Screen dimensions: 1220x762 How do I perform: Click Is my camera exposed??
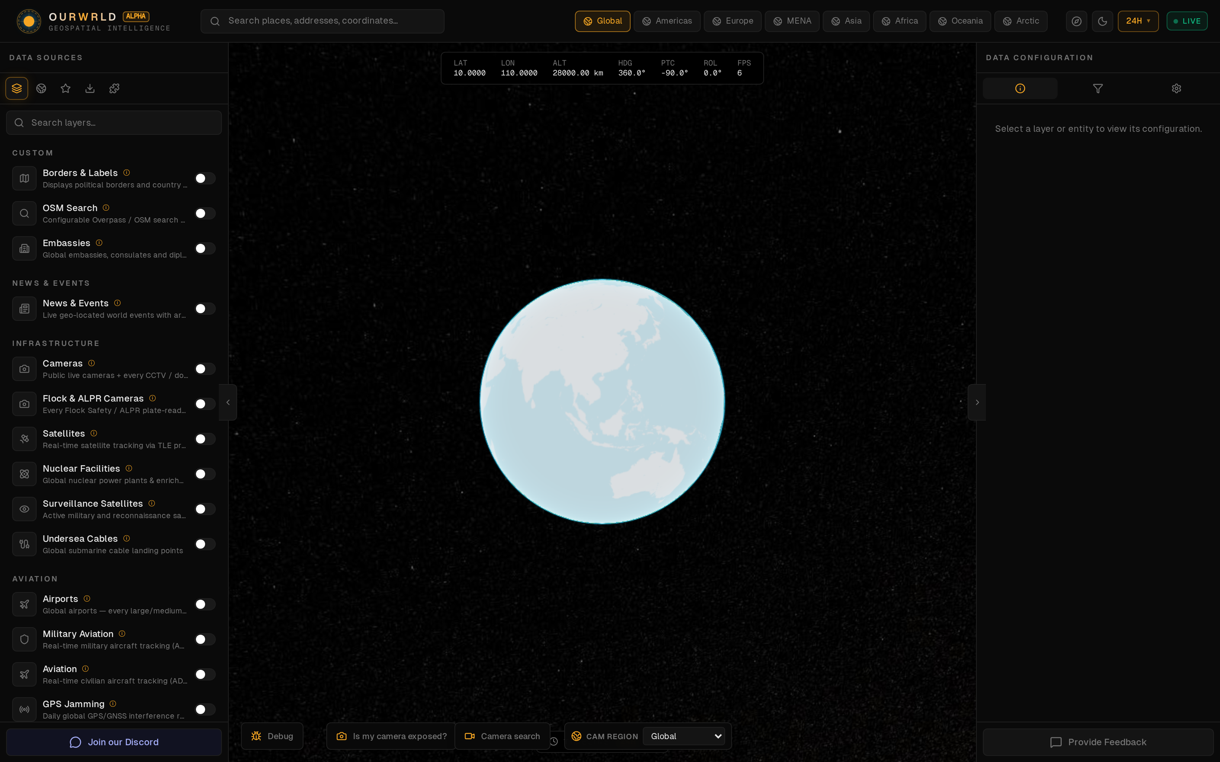click(391, 736)
